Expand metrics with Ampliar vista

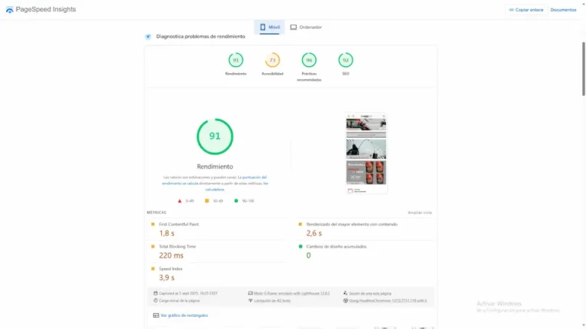coord(420,212)
